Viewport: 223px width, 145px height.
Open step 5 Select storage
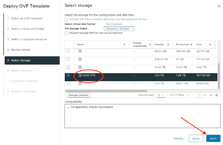pyautogui.click(x=32, y=60)
